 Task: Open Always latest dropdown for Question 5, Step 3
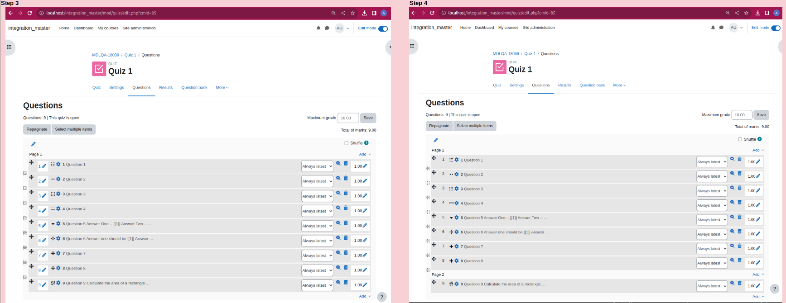[x=317, y=226]
